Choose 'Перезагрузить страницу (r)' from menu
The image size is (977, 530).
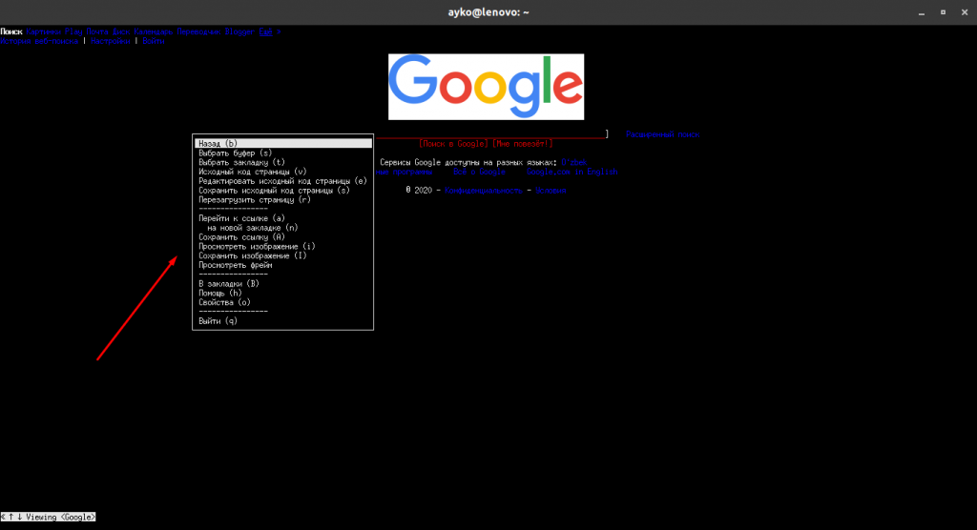click(x=255, y=200)
